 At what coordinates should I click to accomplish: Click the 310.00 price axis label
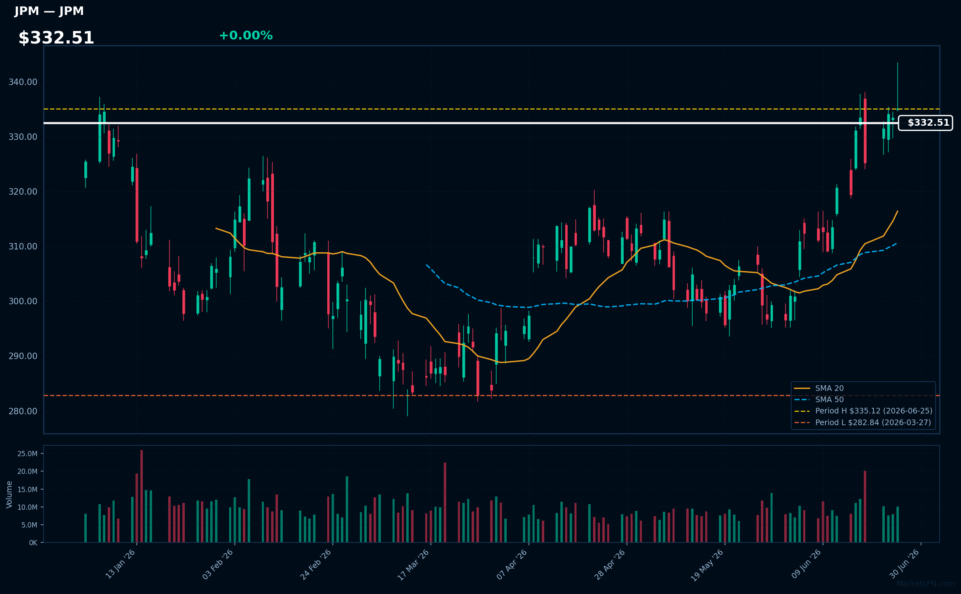tap(23, 247)
